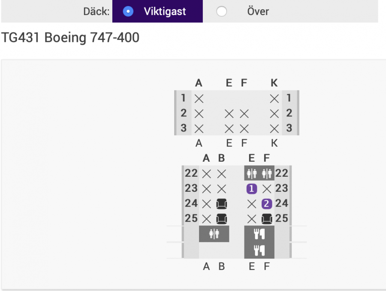Screen dimensions: 386x291
Task: Click the TG431 Boeing 747-400 heading
Action: [x=70, y=38]
